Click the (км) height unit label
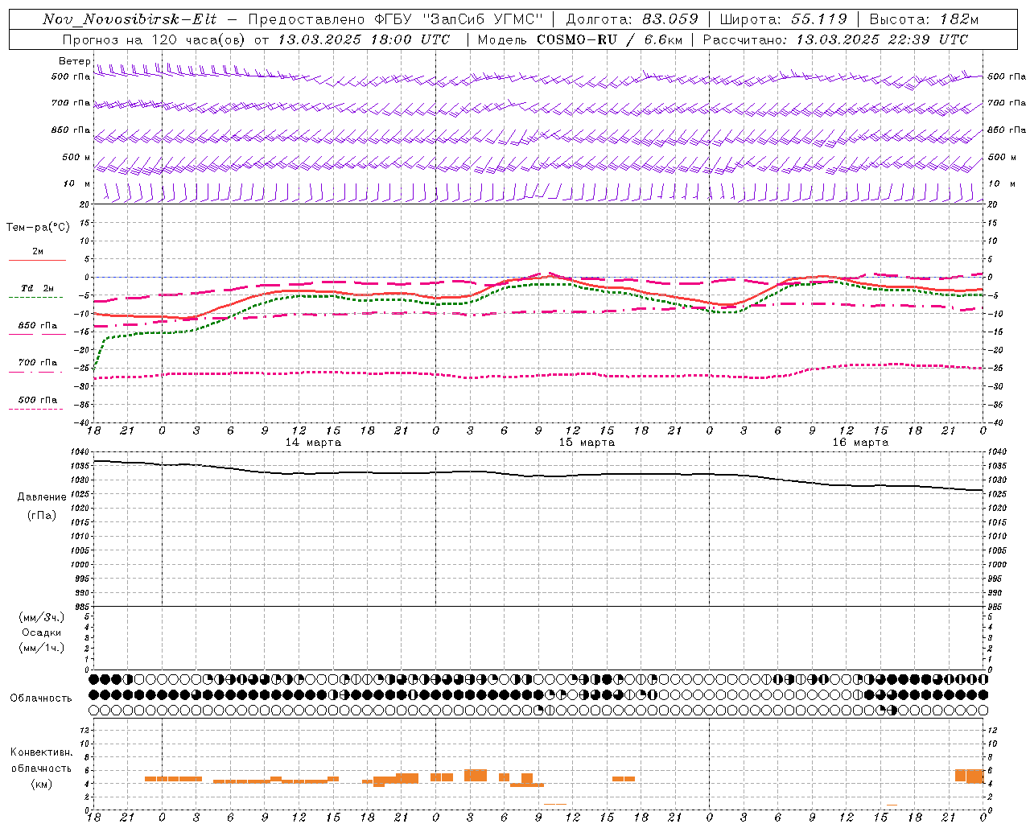Viewport: 1030px width, 824px height. (x=41, y=784)
